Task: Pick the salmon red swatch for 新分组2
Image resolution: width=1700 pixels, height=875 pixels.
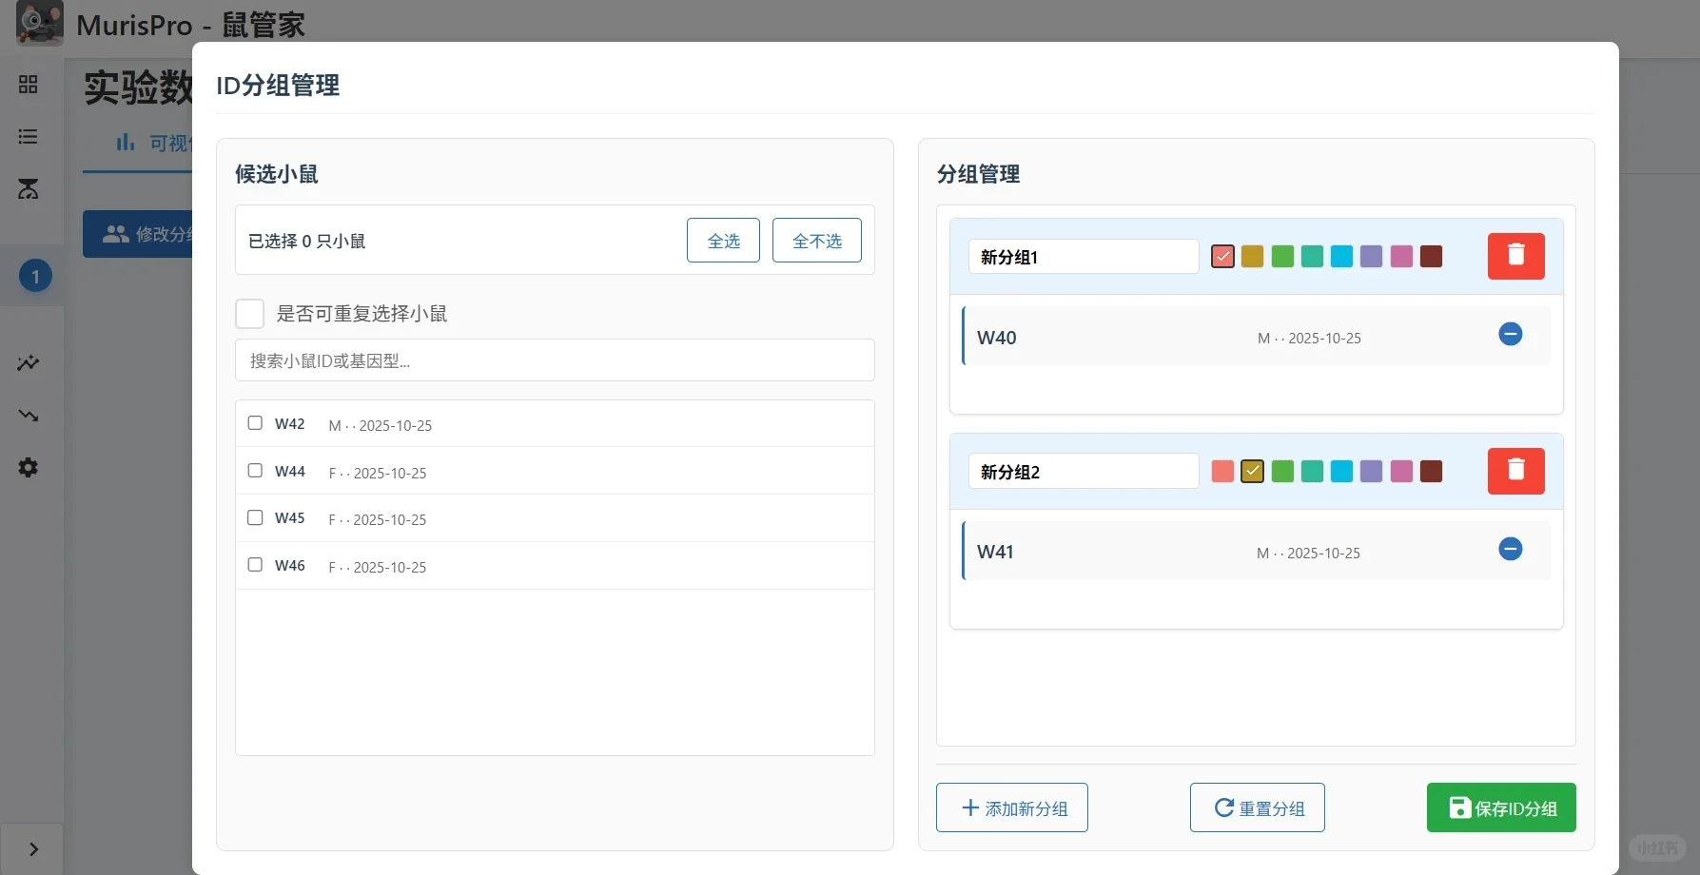Action: click(1222, 471)
